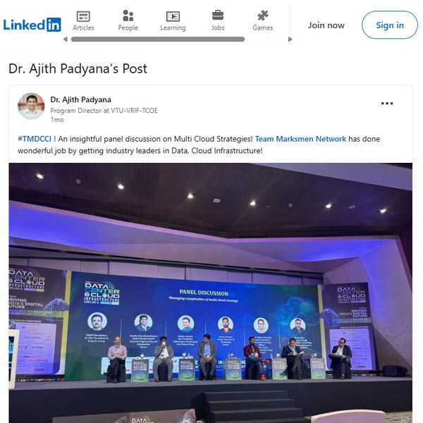Viewport: 423px width, 423px height.
Task: Click the Sign in button
Action: click(x=390, y=25)
